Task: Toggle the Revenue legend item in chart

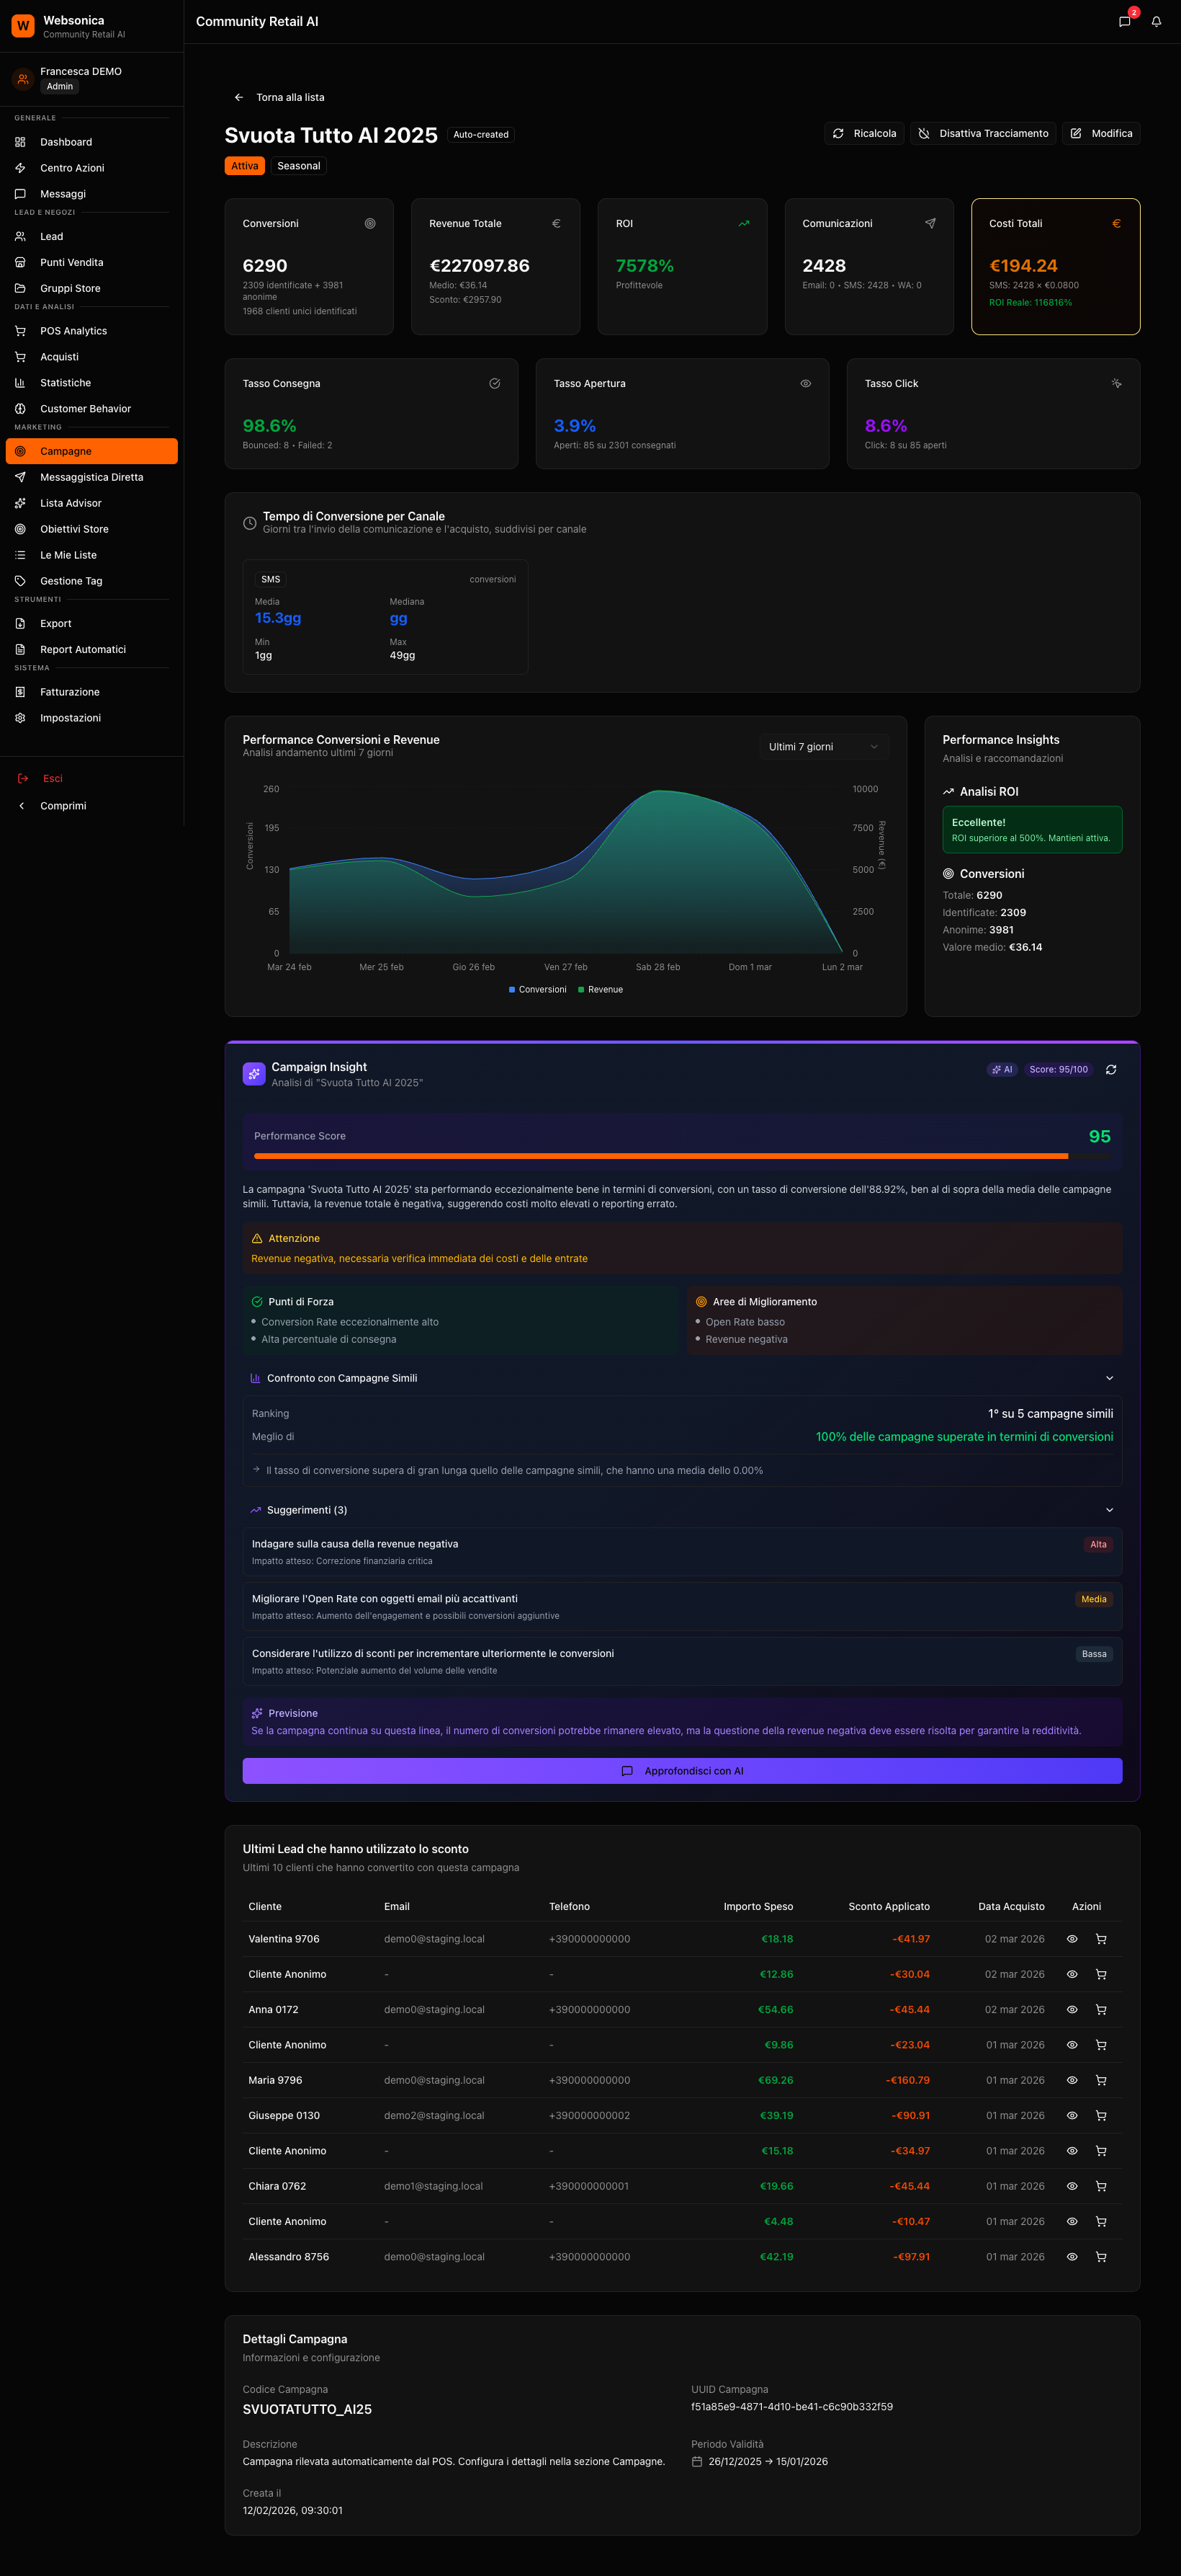Action: (x=601, y=989)
